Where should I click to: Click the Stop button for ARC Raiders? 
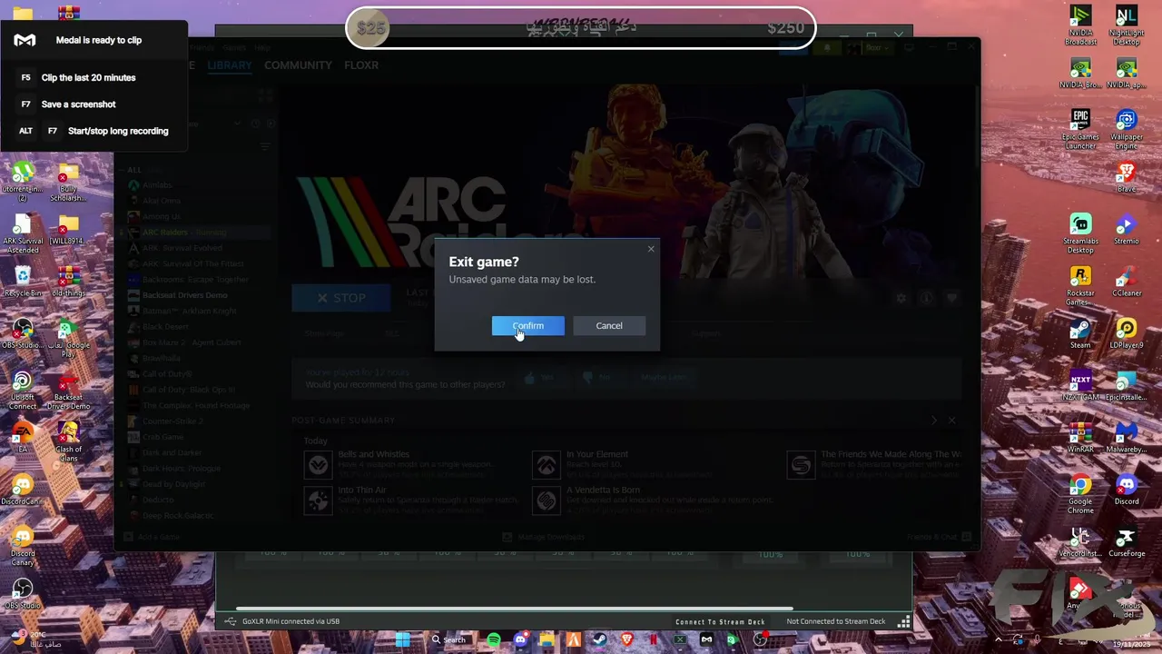[x=340, y=298]
